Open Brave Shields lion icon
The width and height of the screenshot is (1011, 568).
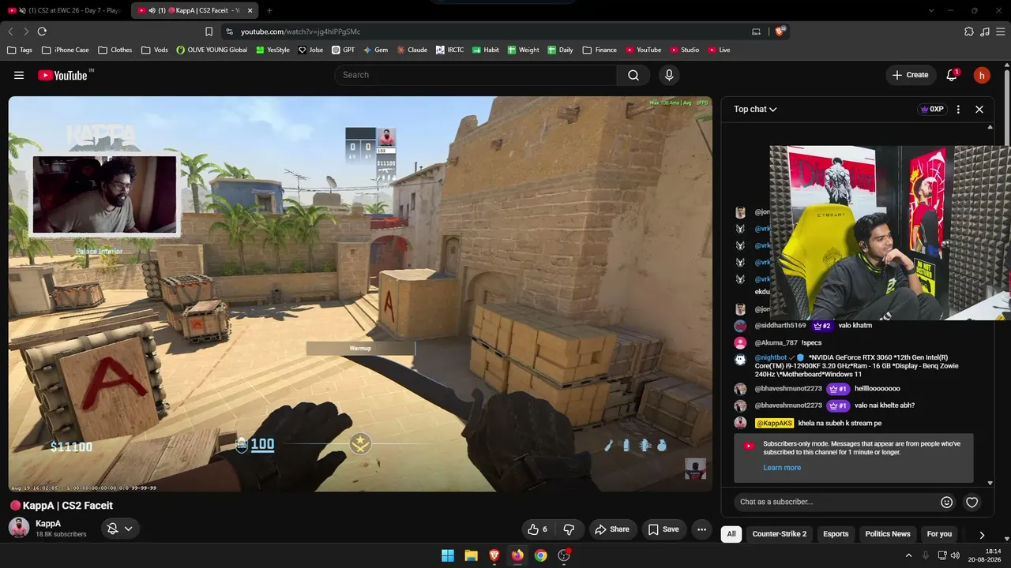(x=781, y=32)
